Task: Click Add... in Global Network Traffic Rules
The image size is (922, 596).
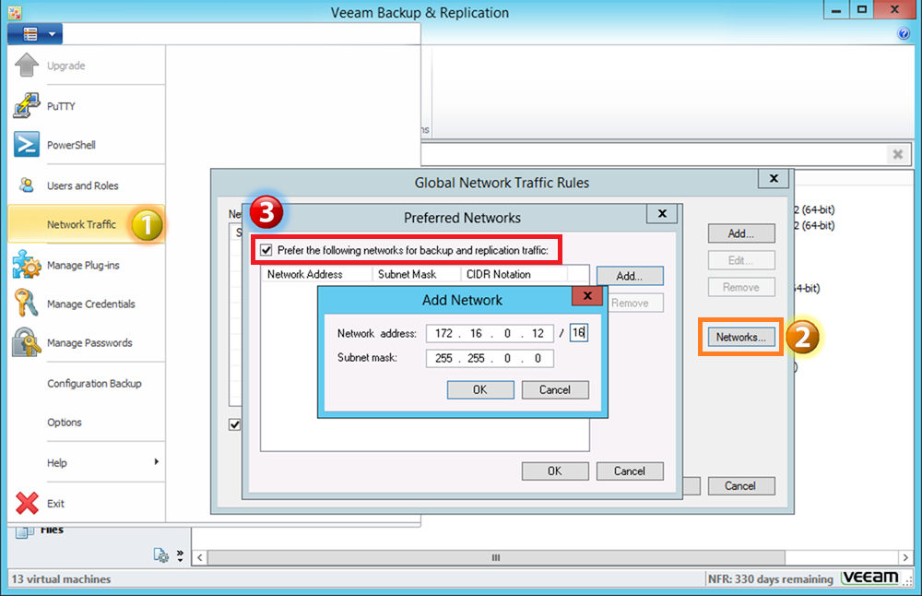Action: coord(741,233)
